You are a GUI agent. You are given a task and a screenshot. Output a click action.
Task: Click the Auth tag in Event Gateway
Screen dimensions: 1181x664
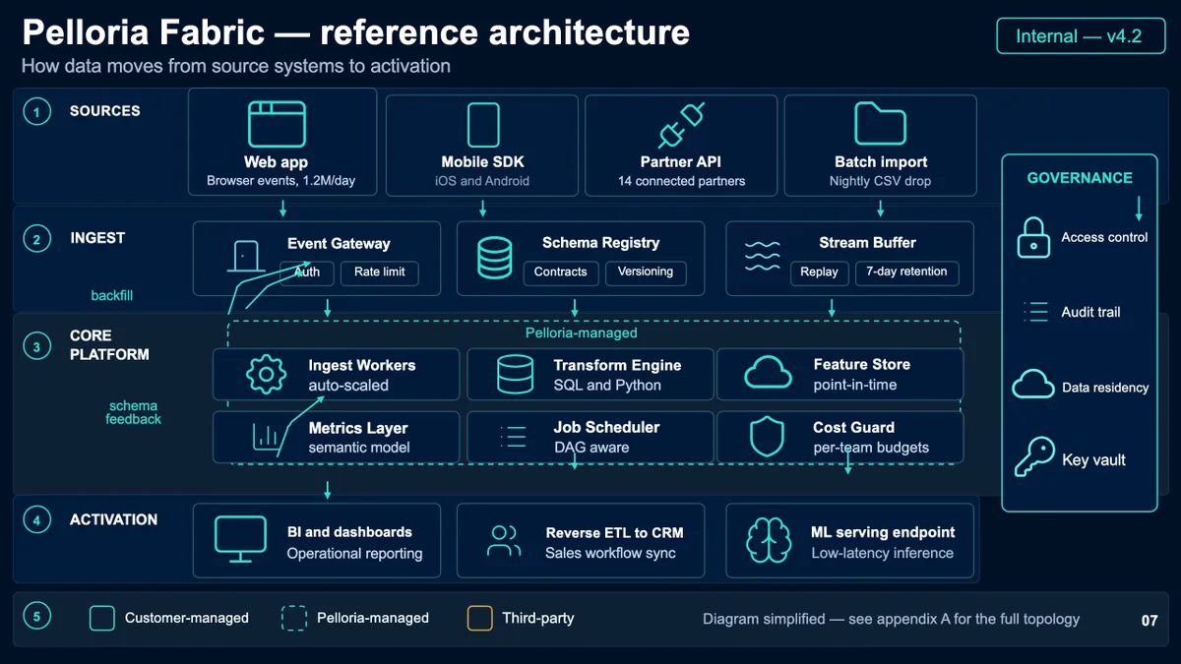tap(307, 272)
